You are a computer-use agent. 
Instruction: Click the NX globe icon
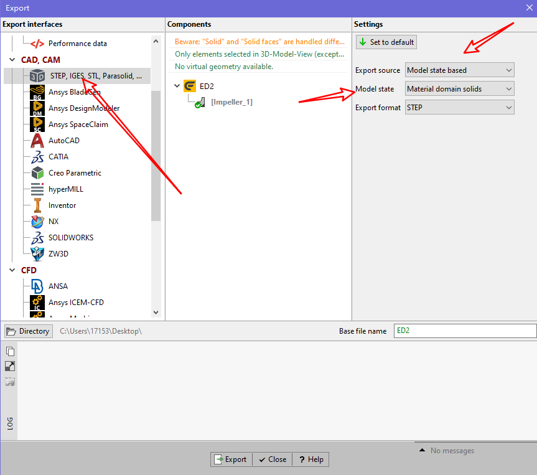[37, 222]
